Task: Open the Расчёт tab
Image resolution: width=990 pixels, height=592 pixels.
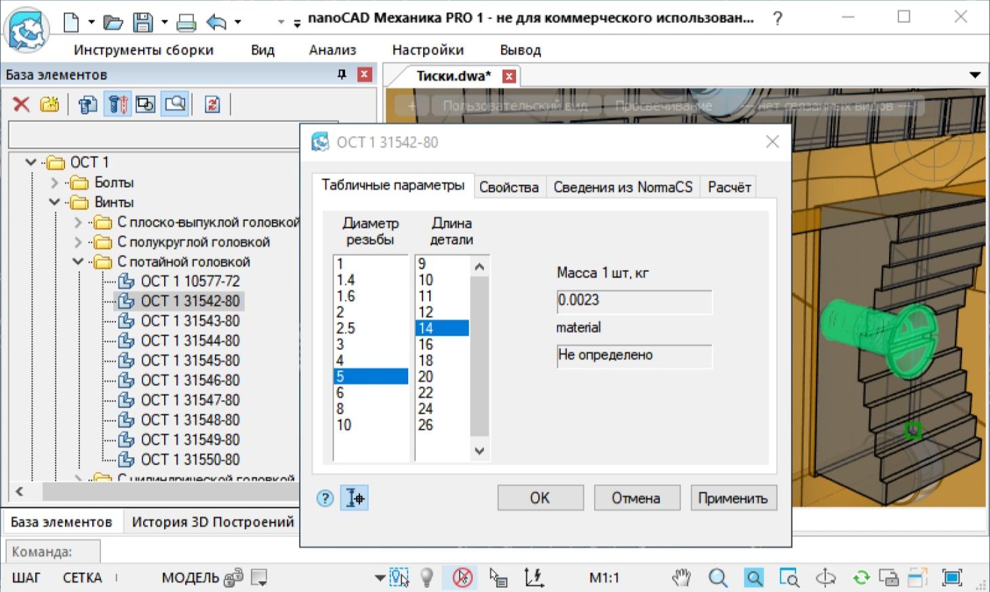Action: pyautogui.click(x=729, y=187)
